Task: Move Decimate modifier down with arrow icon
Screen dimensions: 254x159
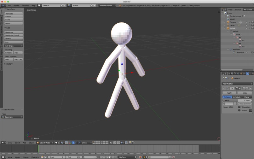Action: [247, 88]
